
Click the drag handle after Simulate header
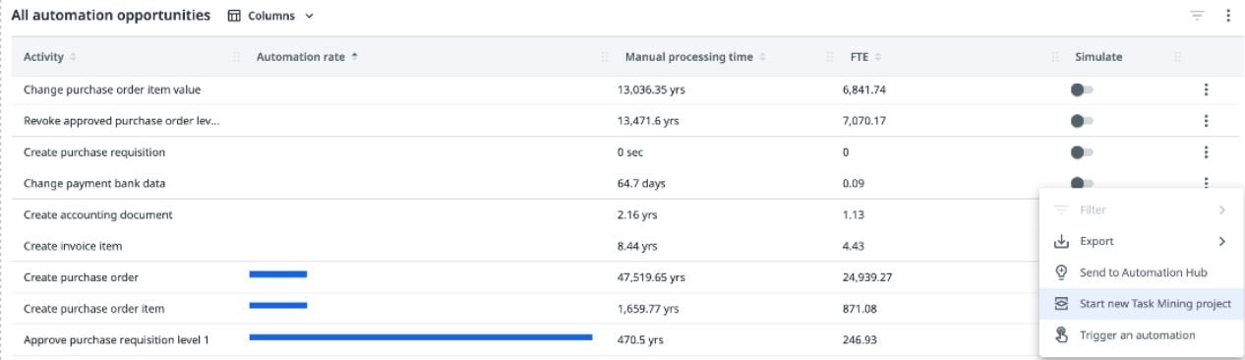point(1177,57)
